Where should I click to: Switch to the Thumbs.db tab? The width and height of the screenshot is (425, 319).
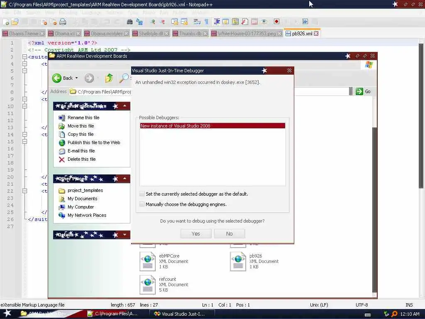(x=190, y=34)
